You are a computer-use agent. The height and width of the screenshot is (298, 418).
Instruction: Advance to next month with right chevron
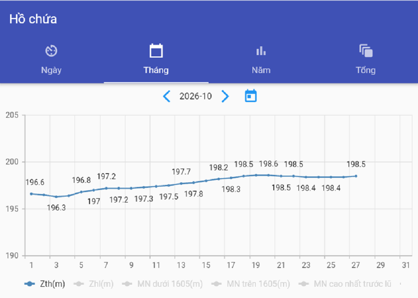tap(225, 96)
